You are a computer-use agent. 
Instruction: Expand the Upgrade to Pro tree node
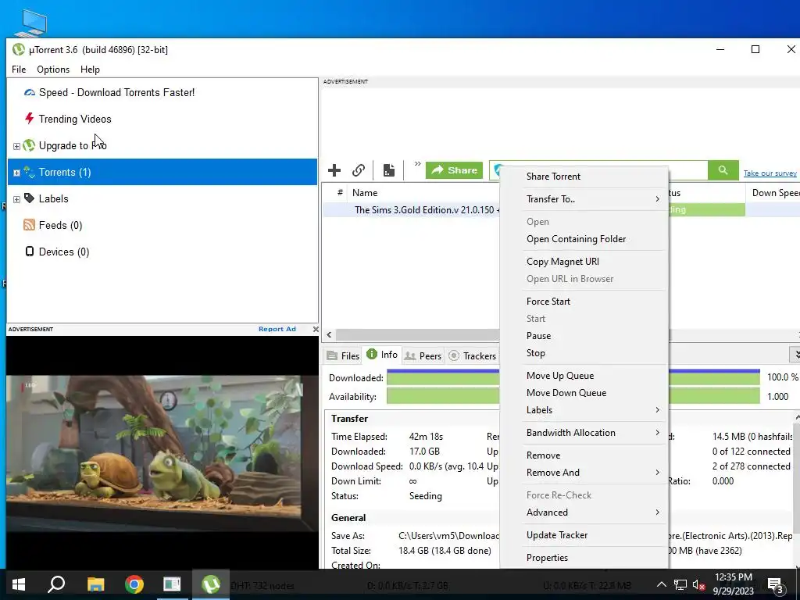click(x=16, y=146)
